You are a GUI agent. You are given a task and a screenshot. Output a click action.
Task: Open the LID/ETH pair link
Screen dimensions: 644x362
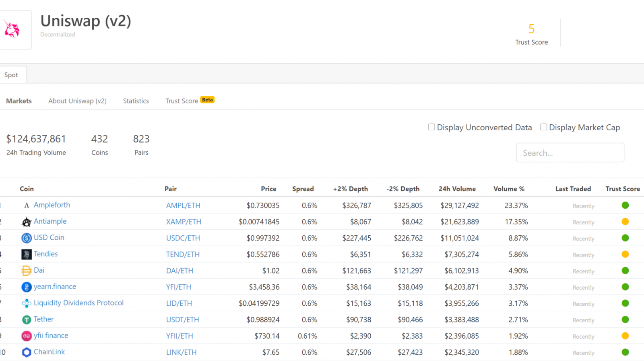[179, 303]
